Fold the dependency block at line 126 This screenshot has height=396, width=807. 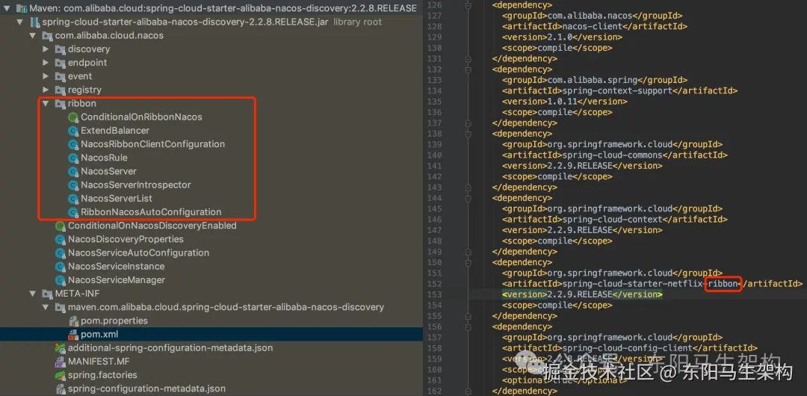(468, 5)
